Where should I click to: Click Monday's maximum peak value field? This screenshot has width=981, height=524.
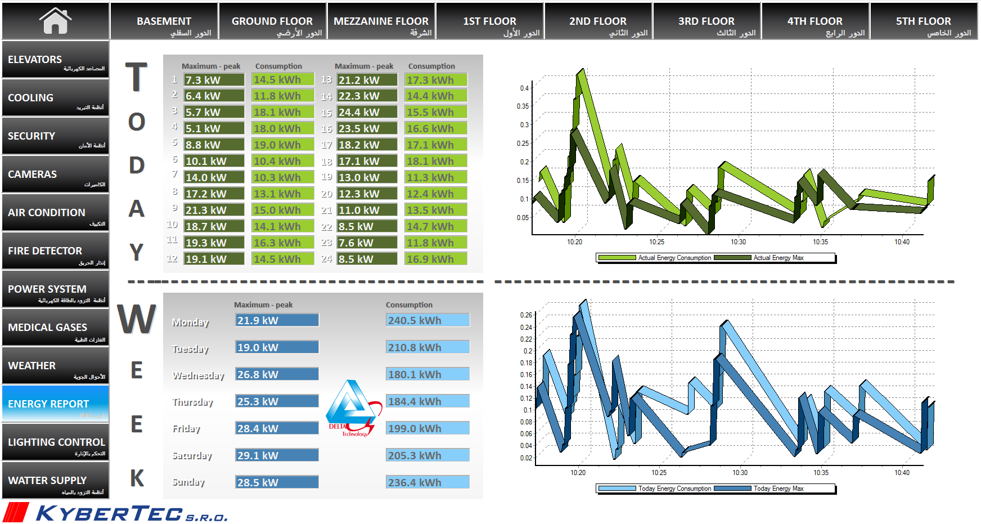(x=277, y=320)
